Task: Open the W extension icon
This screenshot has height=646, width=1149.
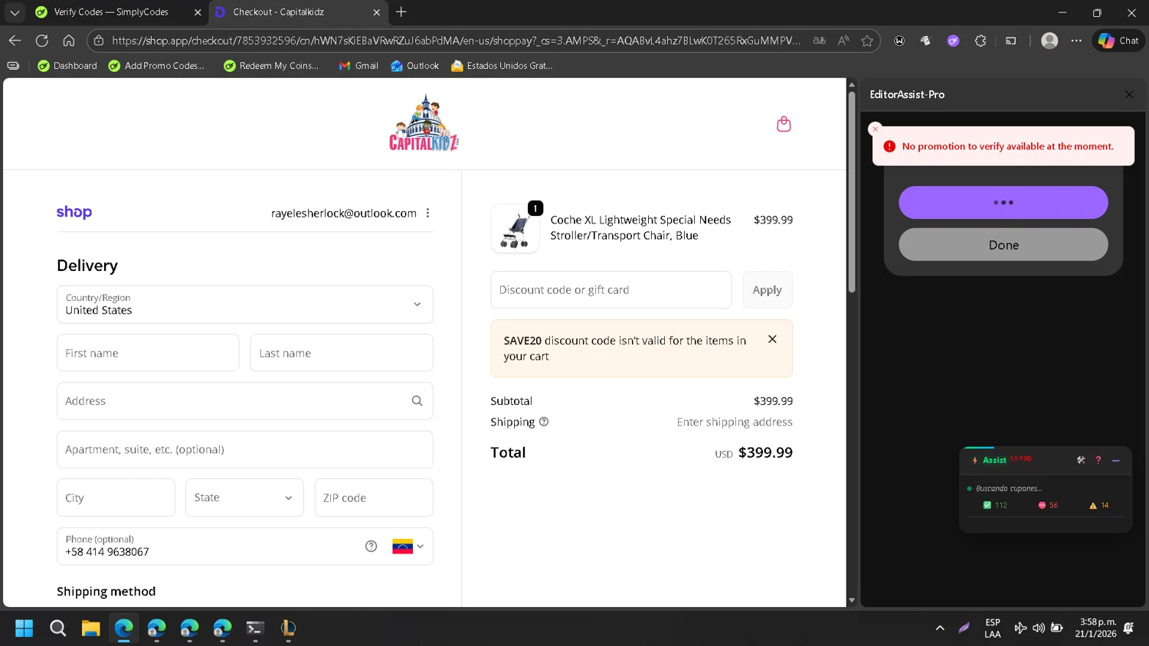Action: 899,41
